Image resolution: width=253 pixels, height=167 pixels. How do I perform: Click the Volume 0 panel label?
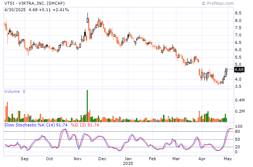point(15,91)
